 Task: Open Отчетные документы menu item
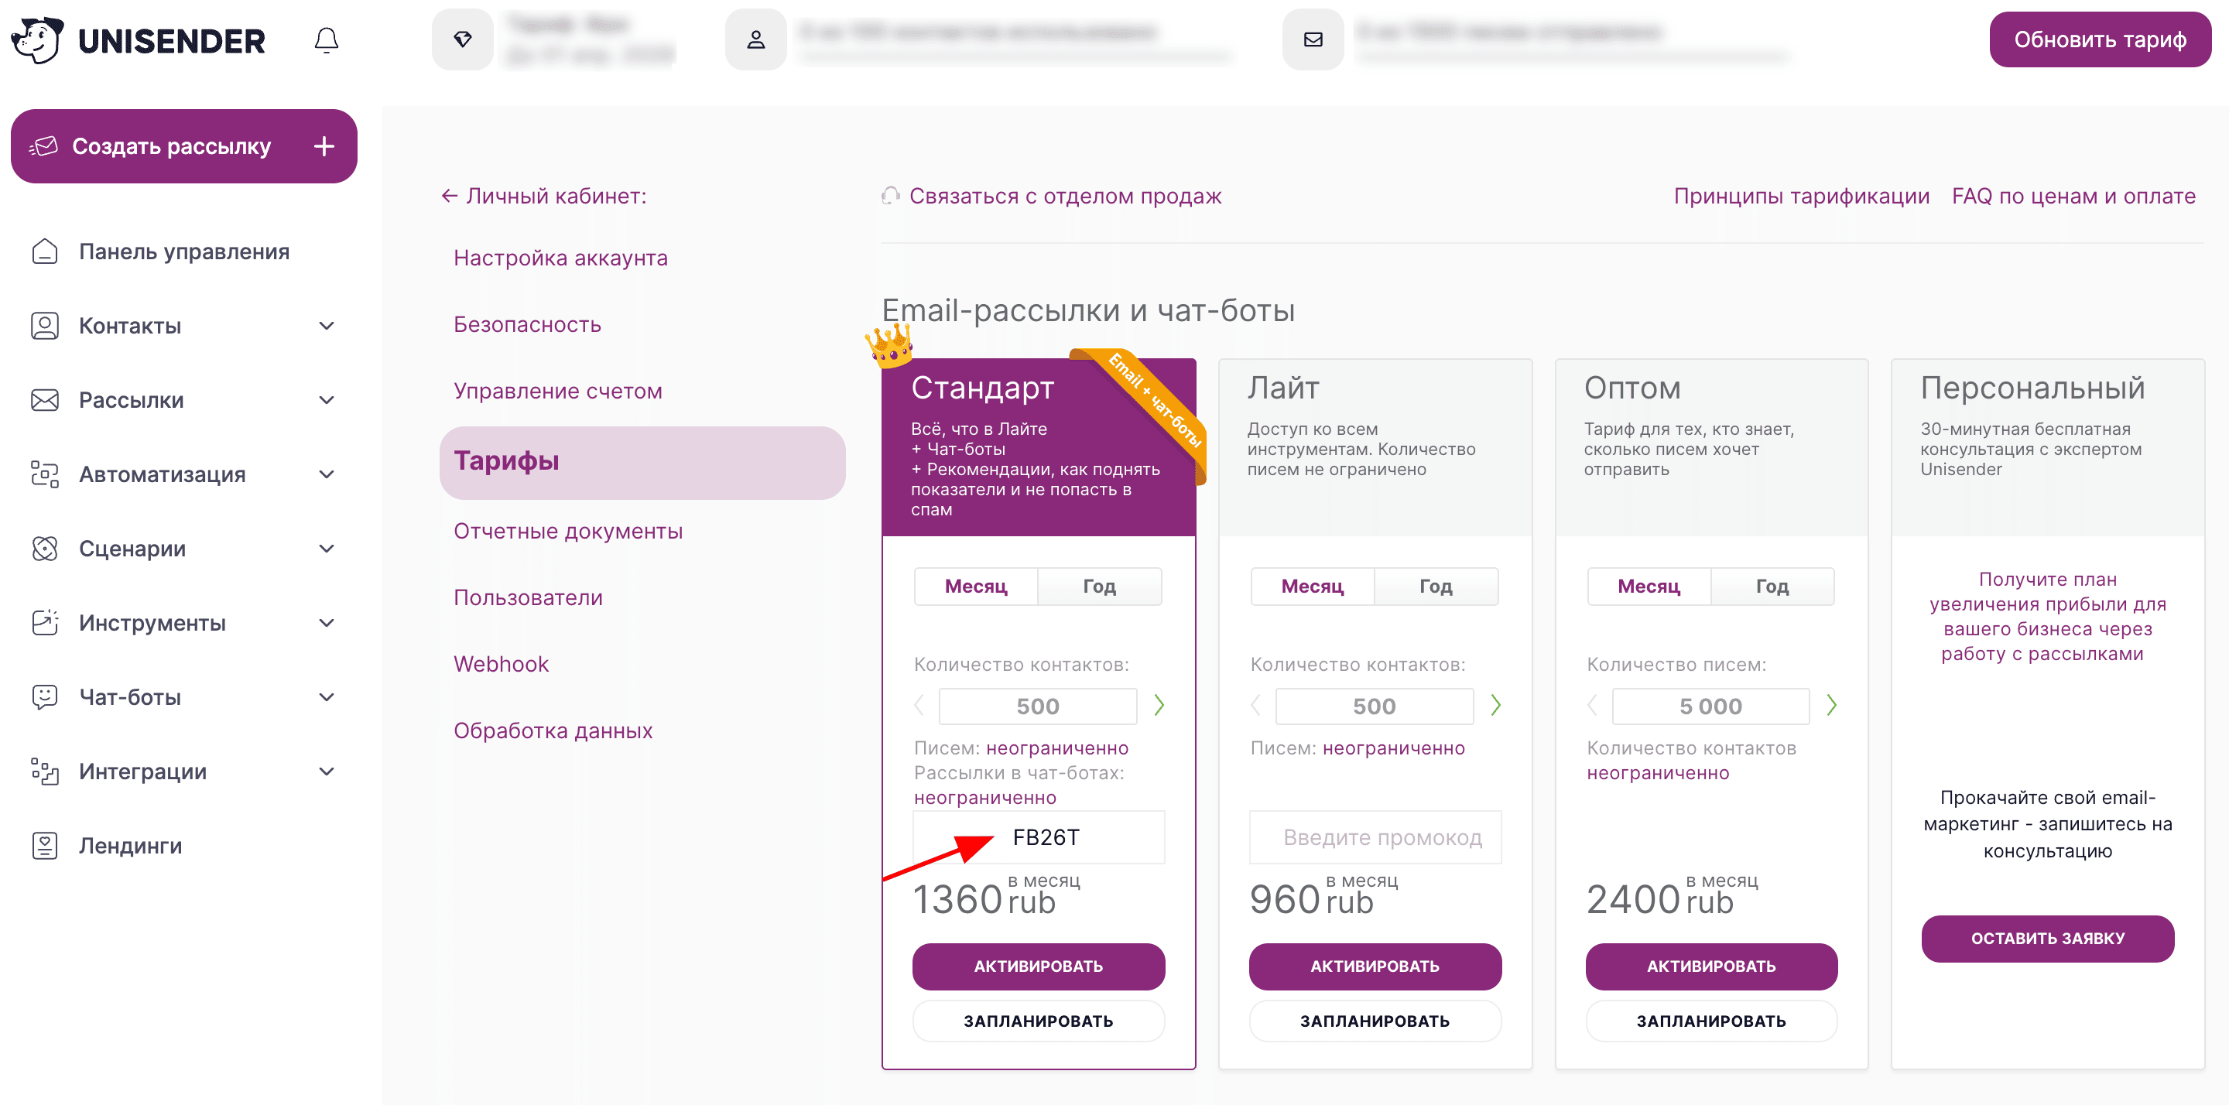tap(567, 532)
